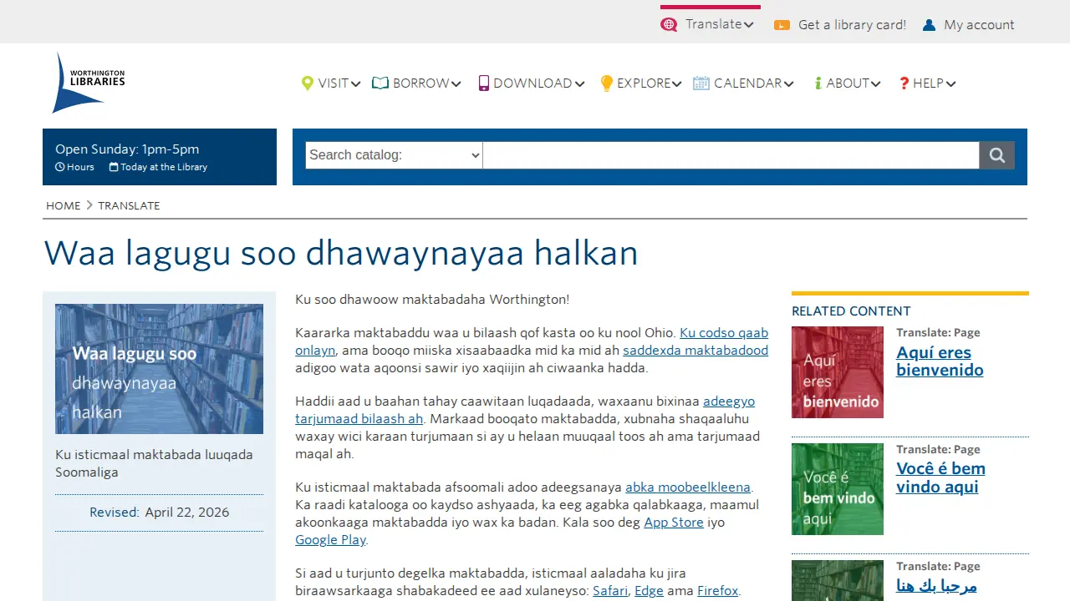Click the Edge browser link

tap(649, 591)
